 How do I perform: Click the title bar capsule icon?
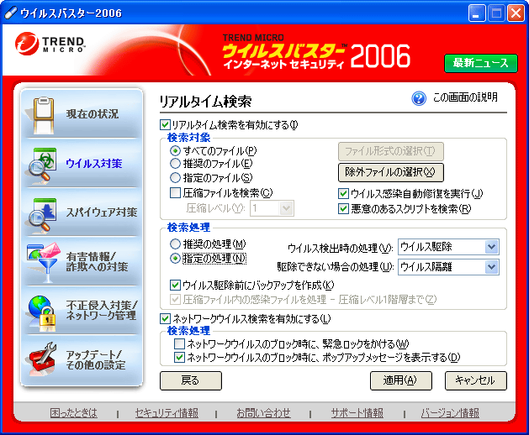pyautogui.click(x=10, y=13)
